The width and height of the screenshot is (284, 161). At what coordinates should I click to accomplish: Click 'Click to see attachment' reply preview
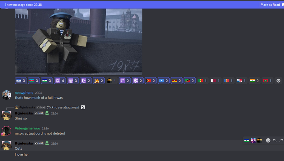click(63, 107)
